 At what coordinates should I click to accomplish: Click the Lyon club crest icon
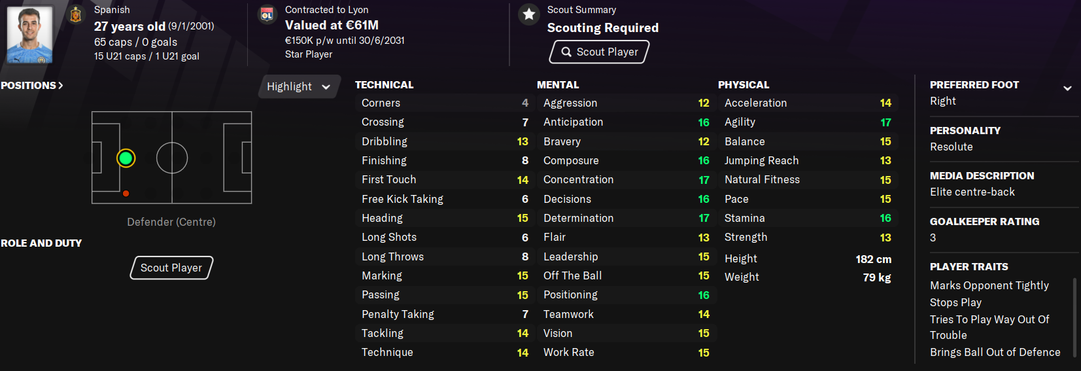point(267,14)
